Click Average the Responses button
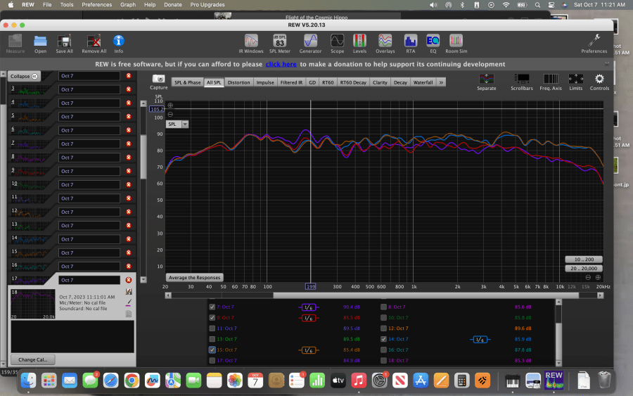Screen dimensions: 633x396 (194, 278)
